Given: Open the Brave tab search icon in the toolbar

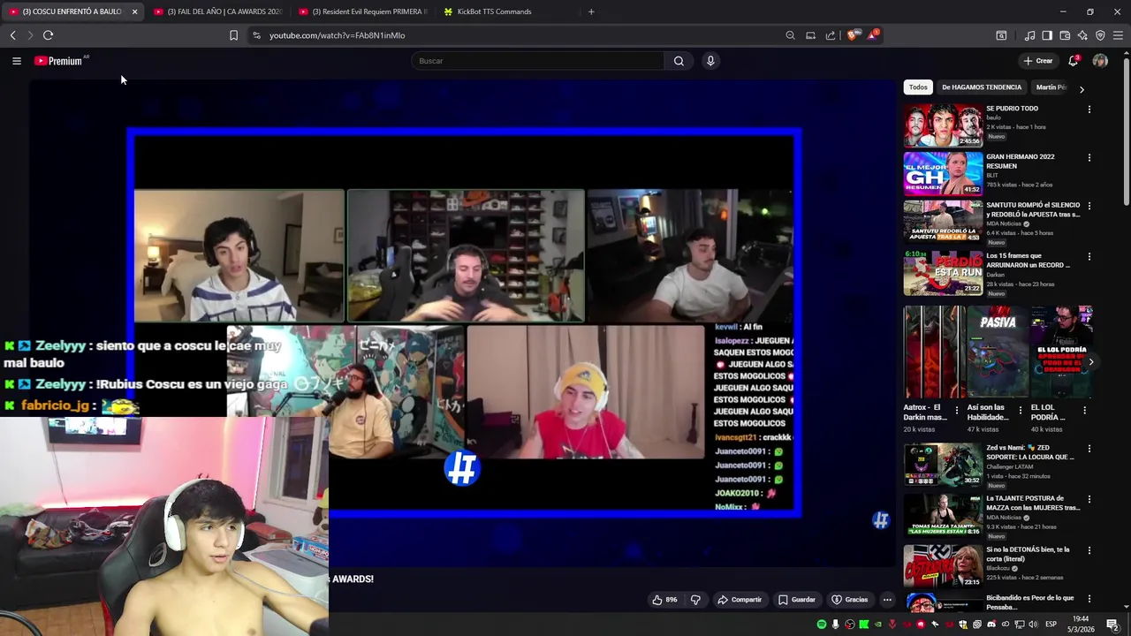Looking at the screenshot, I should pyautogui.click(x=1001, y=35).
